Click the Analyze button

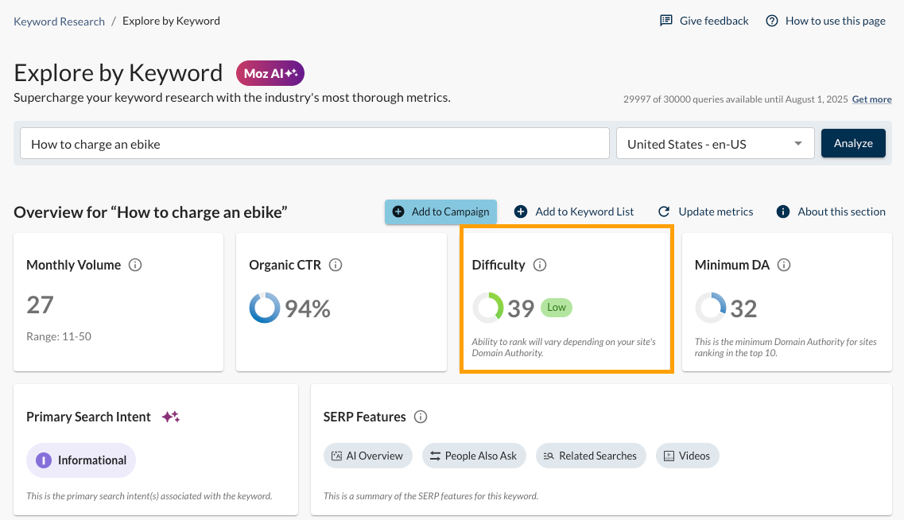pos(853,143)
